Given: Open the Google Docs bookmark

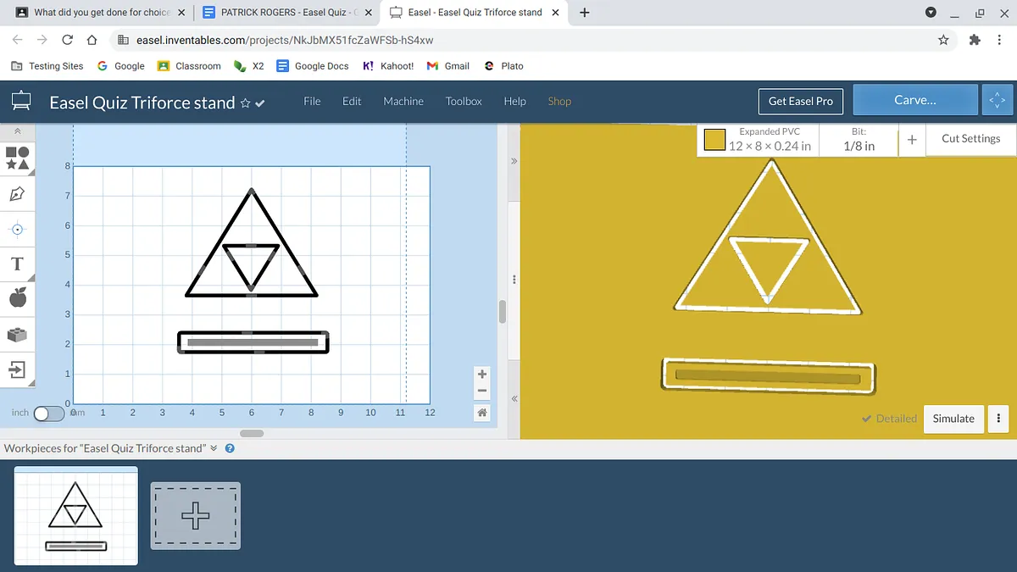Looking at the screenshot, I should point(313,65).
